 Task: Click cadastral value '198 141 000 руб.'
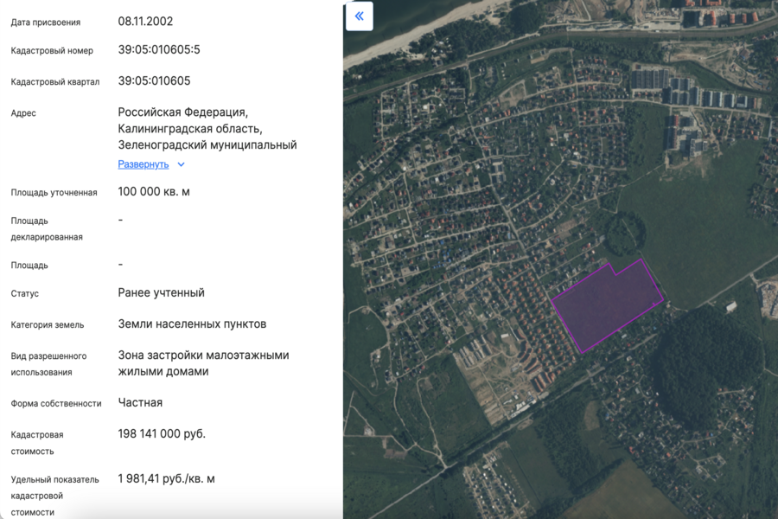pos(162,434)
